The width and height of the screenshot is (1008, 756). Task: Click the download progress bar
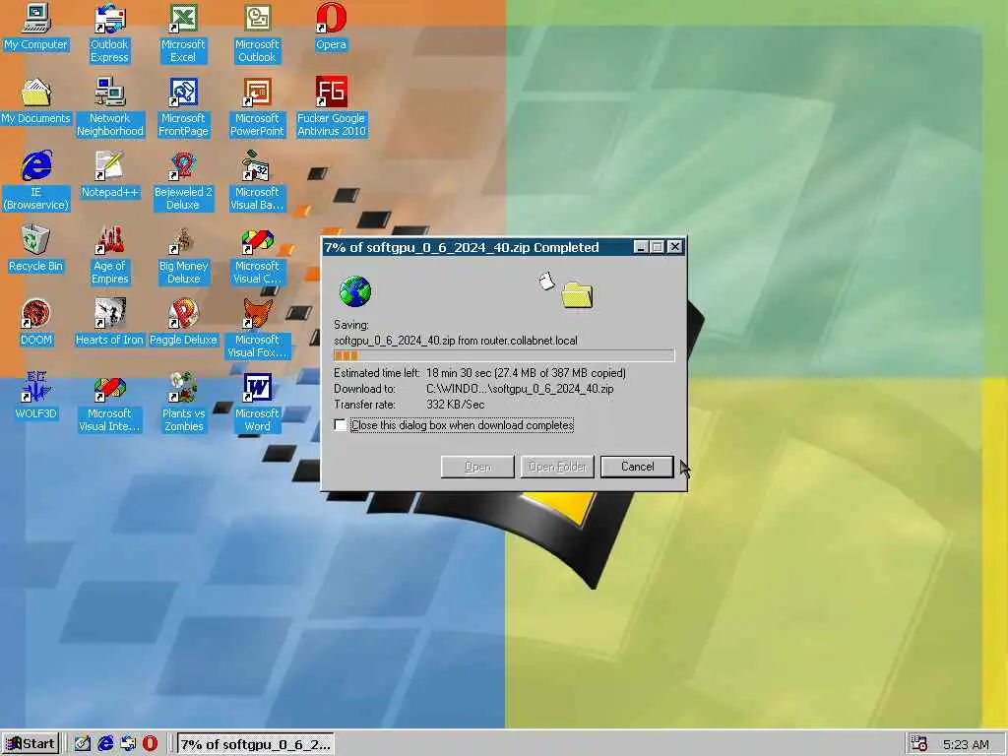pos(504,355)
